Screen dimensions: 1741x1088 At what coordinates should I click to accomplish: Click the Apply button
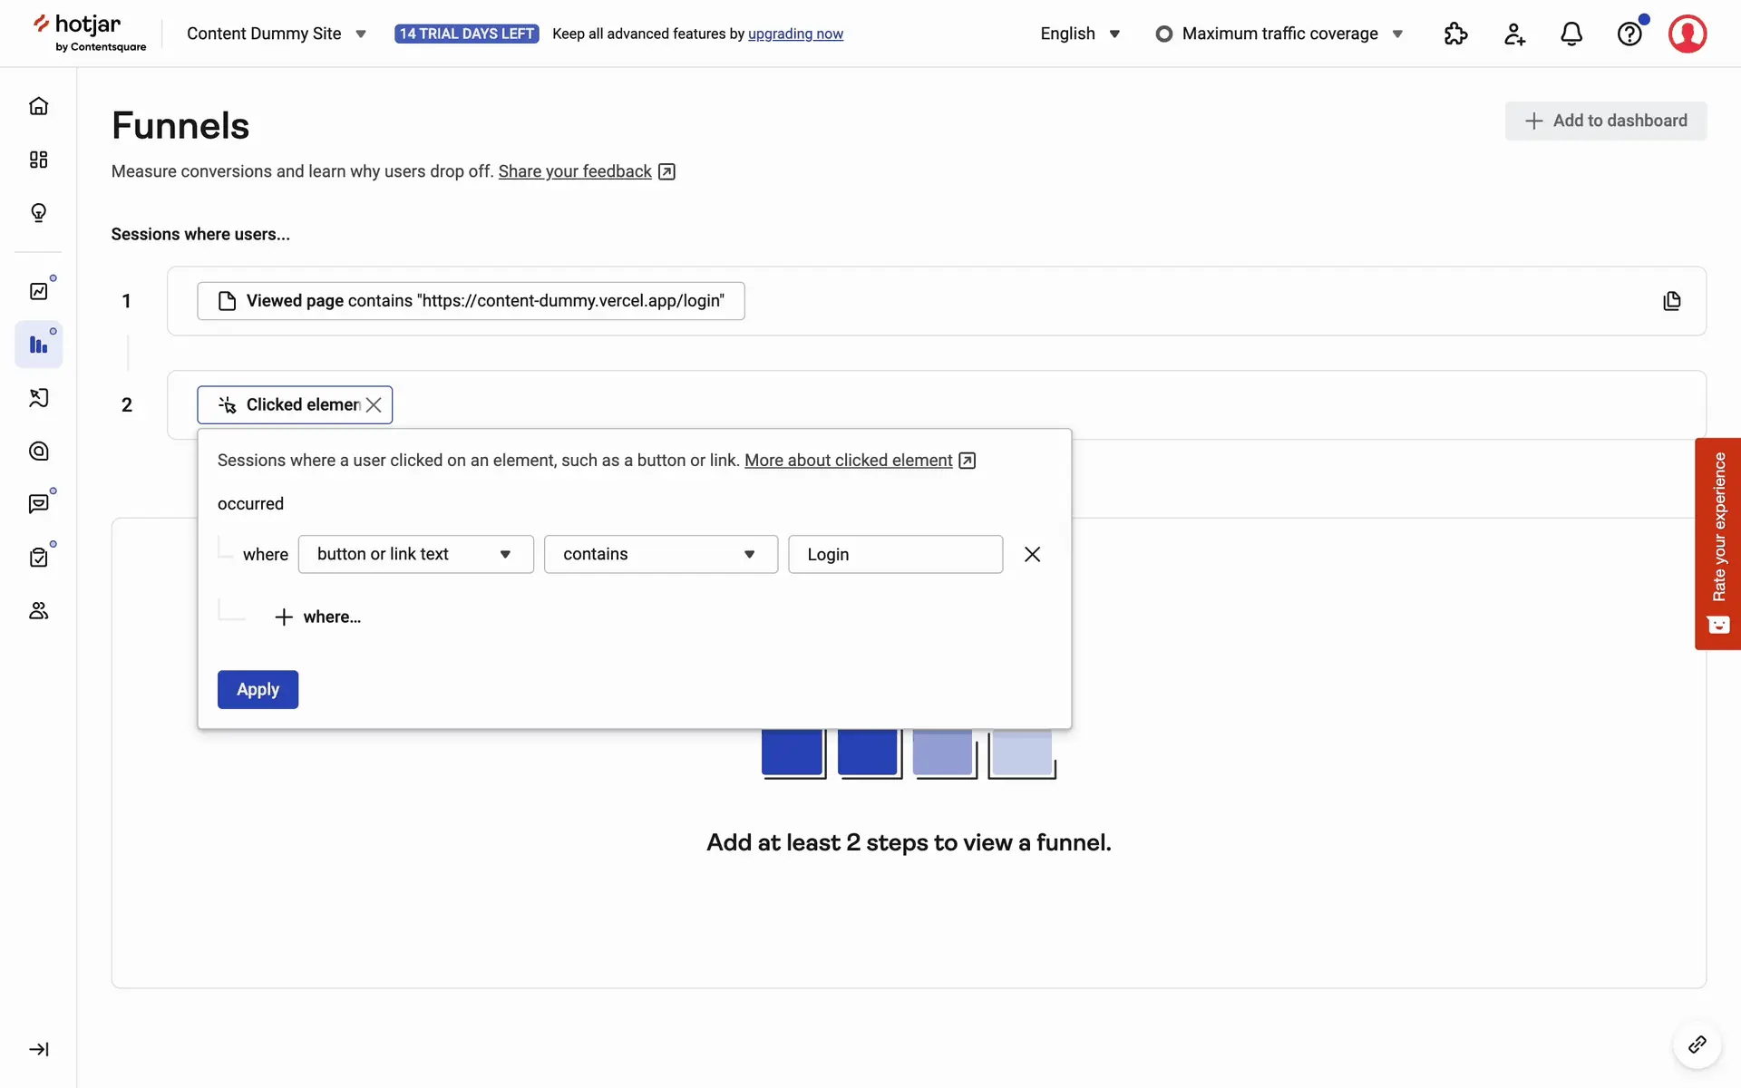258,689
